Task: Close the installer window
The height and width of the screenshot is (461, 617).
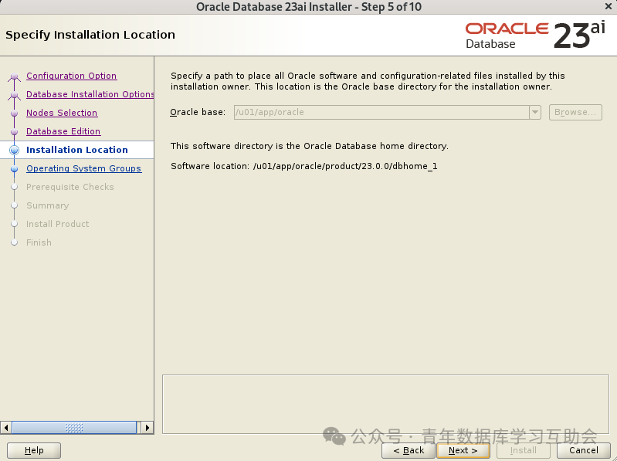Action: pos(609,6)
